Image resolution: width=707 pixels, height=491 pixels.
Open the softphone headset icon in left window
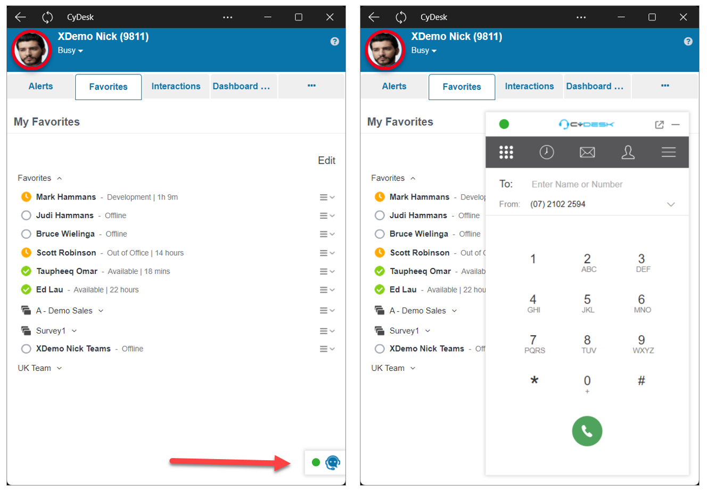click(x=333, y=462)
